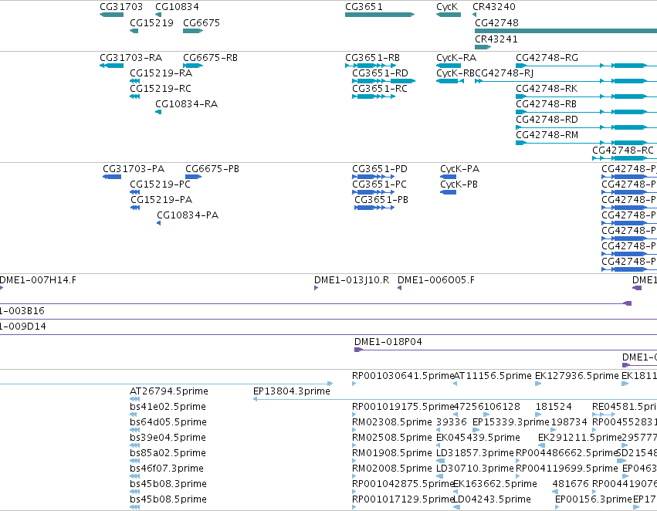Select protein CG15219-PC

tap(160, 184)
